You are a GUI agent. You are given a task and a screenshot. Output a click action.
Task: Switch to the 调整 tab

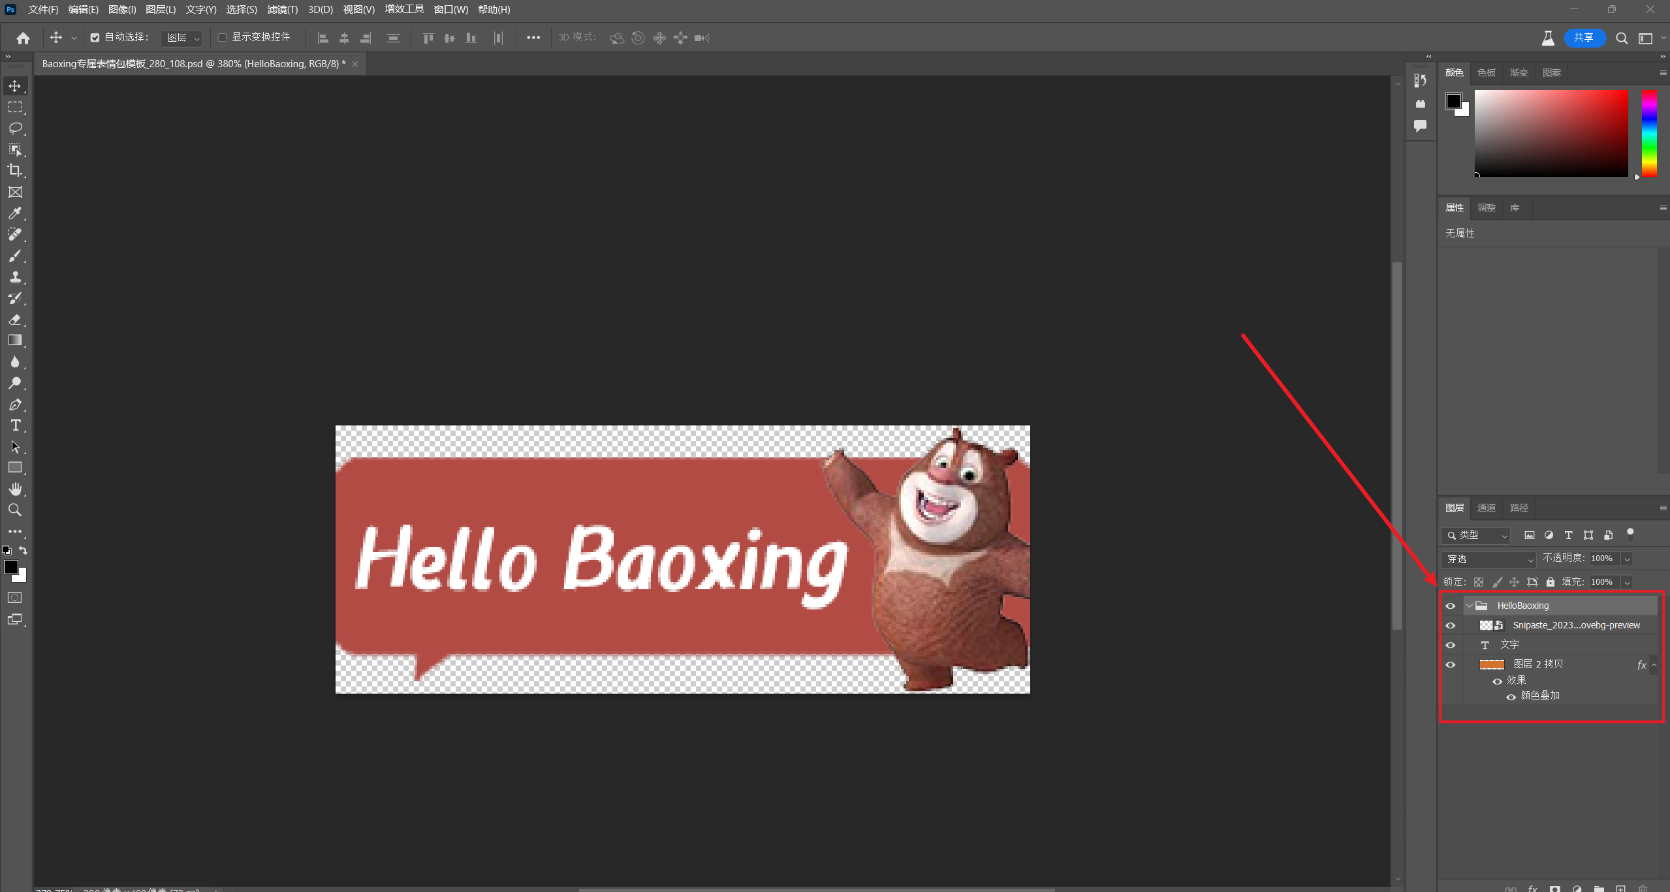pyautogui.click(x=1487, y=208)
